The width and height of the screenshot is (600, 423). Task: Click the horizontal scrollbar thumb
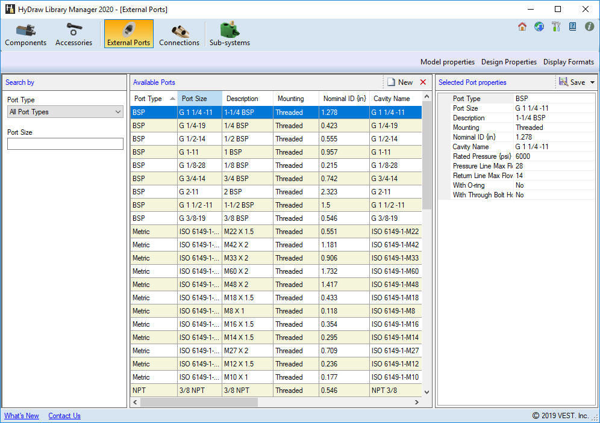pyautogui.click(x=199, y=402)
